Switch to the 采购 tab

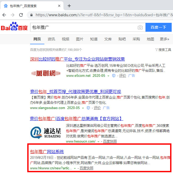136,39
